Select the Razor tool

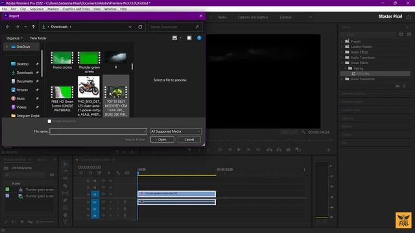coord(65,186)
